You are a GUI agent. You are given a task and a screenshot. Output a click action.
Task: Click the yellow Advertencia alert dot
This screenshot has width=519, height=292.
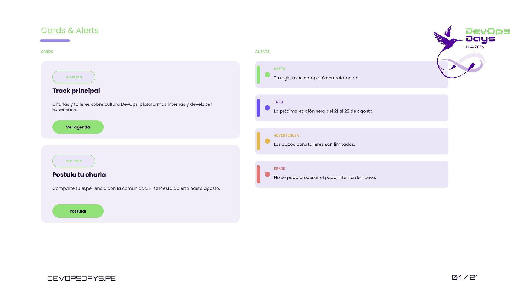click(x=267, y=141)
